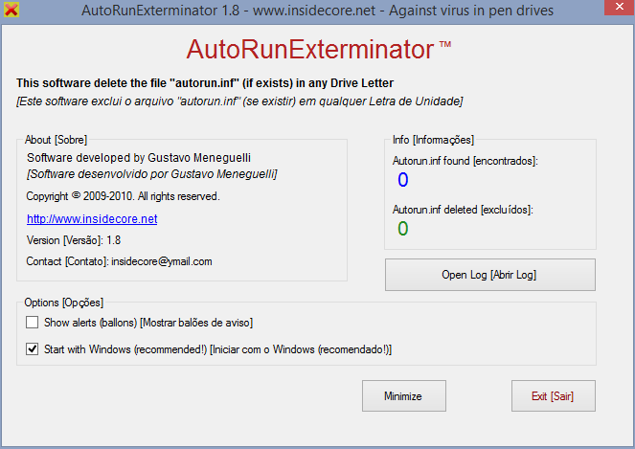Select the insidecore@ymail.com contact text

tap(162, 261)
